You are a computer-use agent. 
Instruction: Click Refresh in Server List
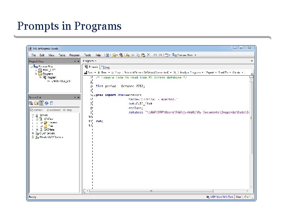[37, 110]
